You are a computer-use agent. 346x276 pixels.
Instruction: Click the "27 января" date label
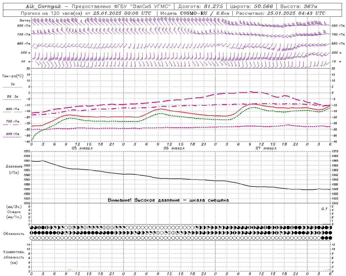(x=266, y=148)
